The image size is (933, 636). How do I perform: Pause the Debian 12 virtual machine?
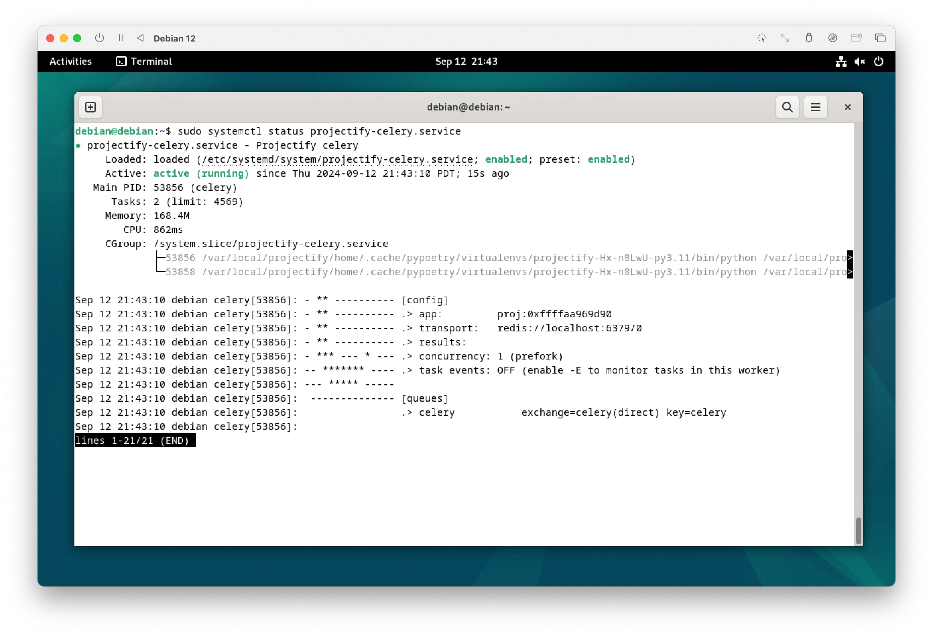pyautogui.click(x=120, y=38)
